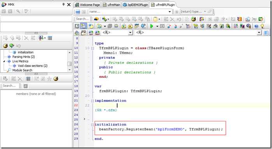This screenshot has height=149, width=272.
Task: Click the 'Intf' icon left of first <无> combo
Action: [91, 33]
